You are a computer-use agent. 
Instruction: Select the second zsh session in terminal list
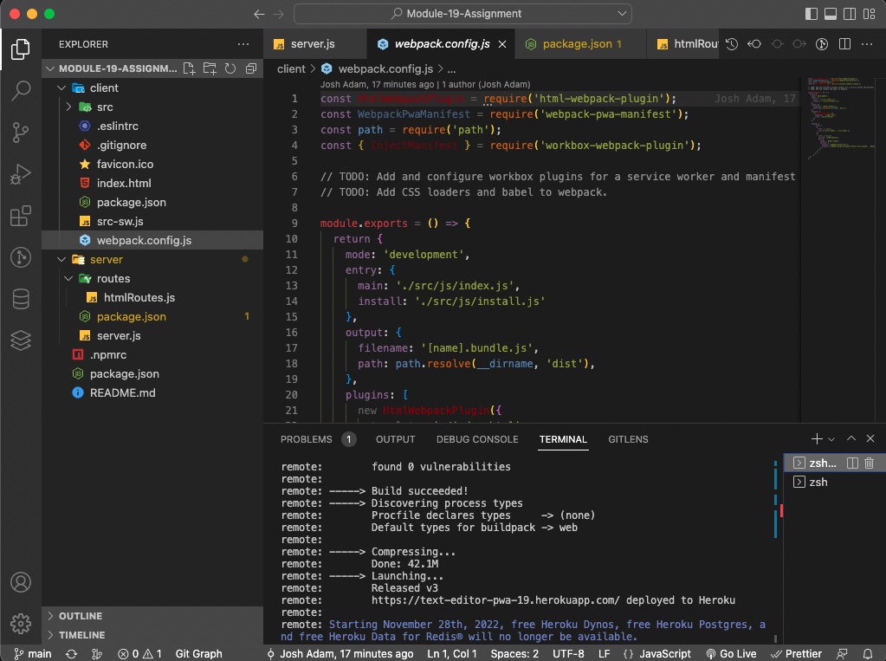click(x=817, y=482)
